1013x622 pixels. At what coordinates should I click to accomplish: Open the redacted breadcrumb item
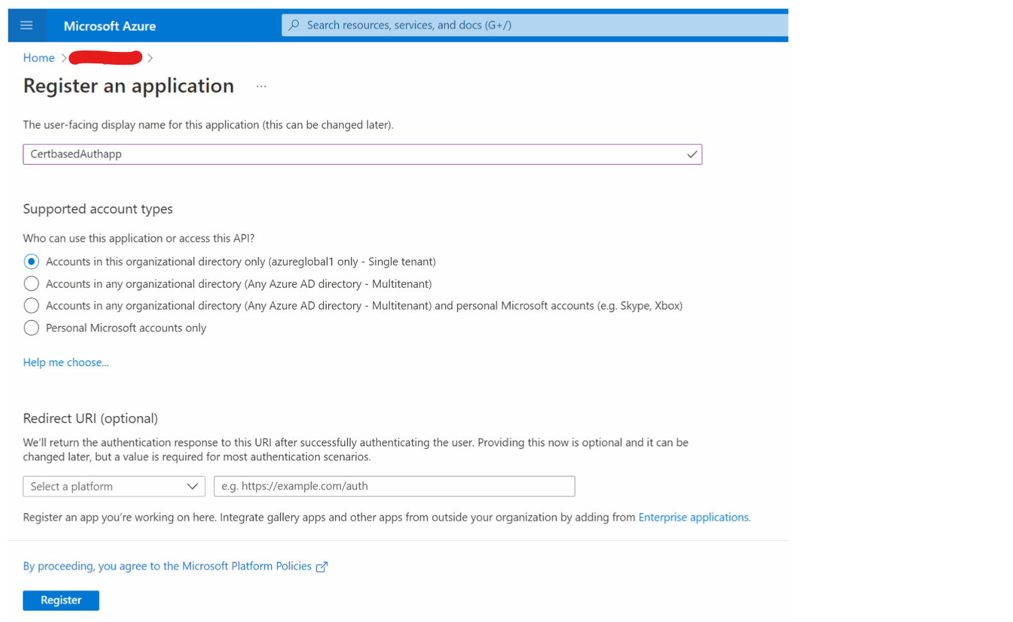tap(106, 58)
